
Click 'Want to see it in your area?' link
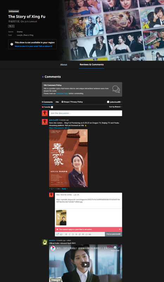coord(33,46)
